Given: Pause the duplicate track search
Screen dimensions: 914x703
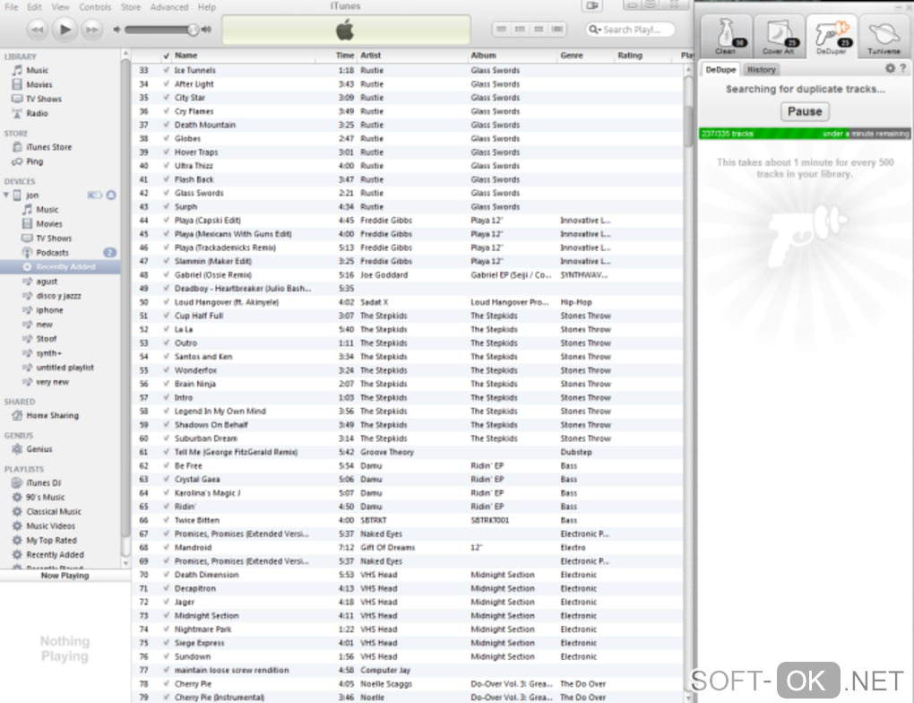Looking at the screenshot, I should (805, 111).
